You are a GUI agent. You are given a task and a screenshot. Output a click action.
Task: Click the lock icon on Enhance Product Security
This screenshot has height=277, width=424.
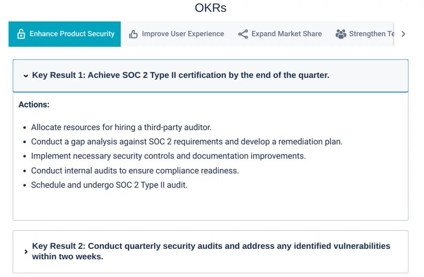point(21,34)
